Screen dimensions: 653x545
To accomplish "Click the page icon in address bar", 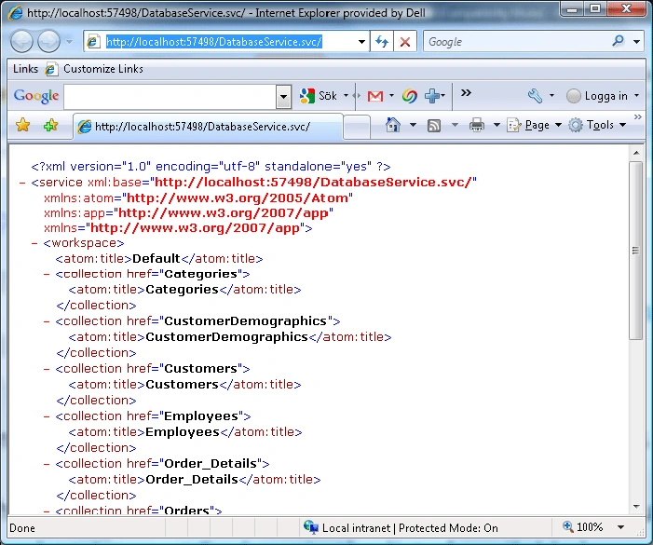I will click(93, 42).
